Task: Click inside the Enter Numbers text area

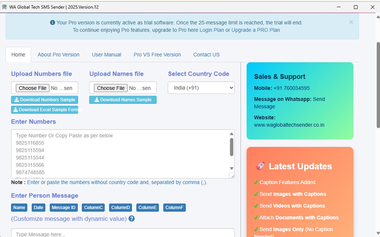Action: click(x=120, y=154)
